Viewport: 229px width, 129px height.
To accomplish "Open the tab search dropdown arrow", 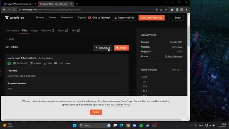I will tap(166, 3).
